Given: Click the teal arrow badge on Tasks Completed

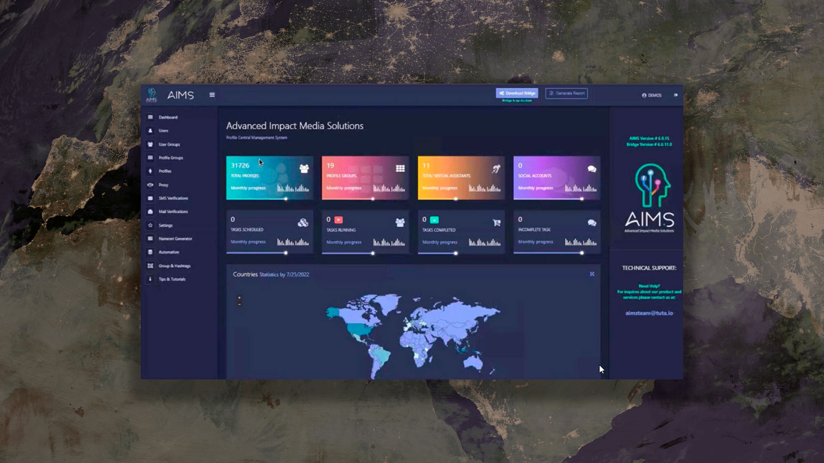Looking at the screenshot, I should (434, 219).
